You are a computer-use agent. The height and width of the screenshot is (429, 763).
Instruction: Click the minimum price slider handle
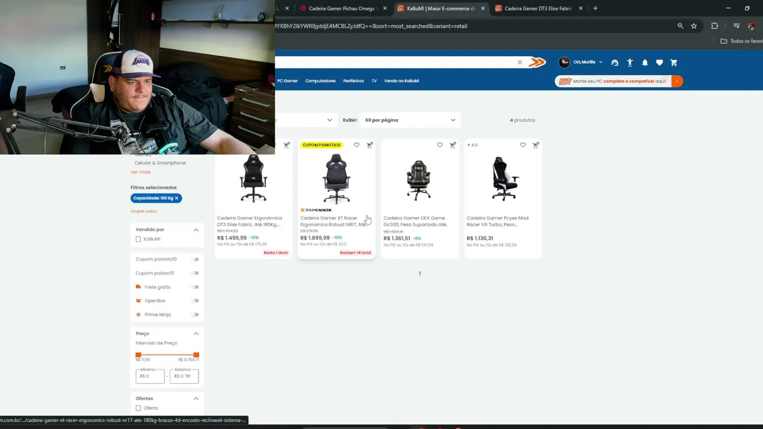click(x=138, y=355)
